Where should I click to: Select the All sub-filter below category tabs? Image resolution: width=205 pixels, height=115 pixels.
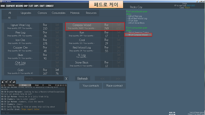9,18
